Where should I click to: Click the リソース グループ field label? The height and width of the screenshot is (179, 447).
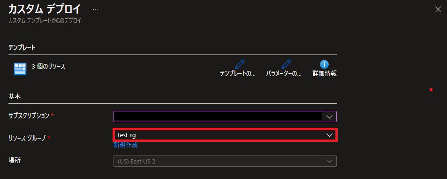[27, 138]
